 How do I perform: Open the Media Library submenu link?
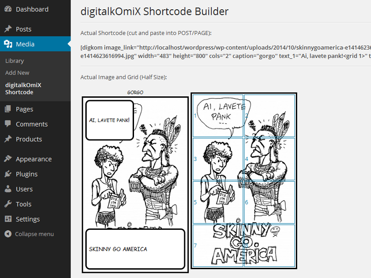(15, 61)
